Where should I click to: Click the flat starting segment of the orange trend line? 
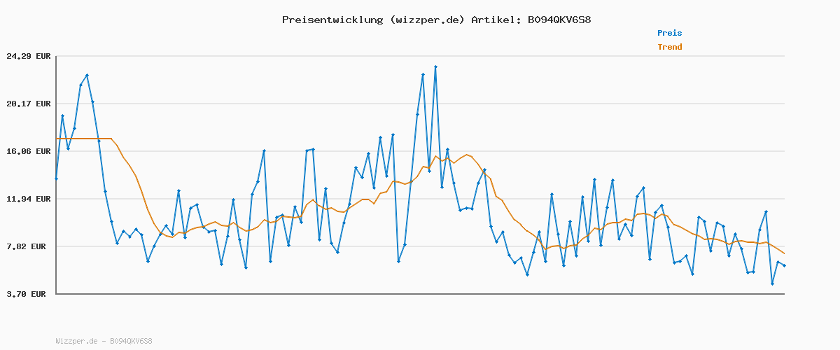coord(84,139)
